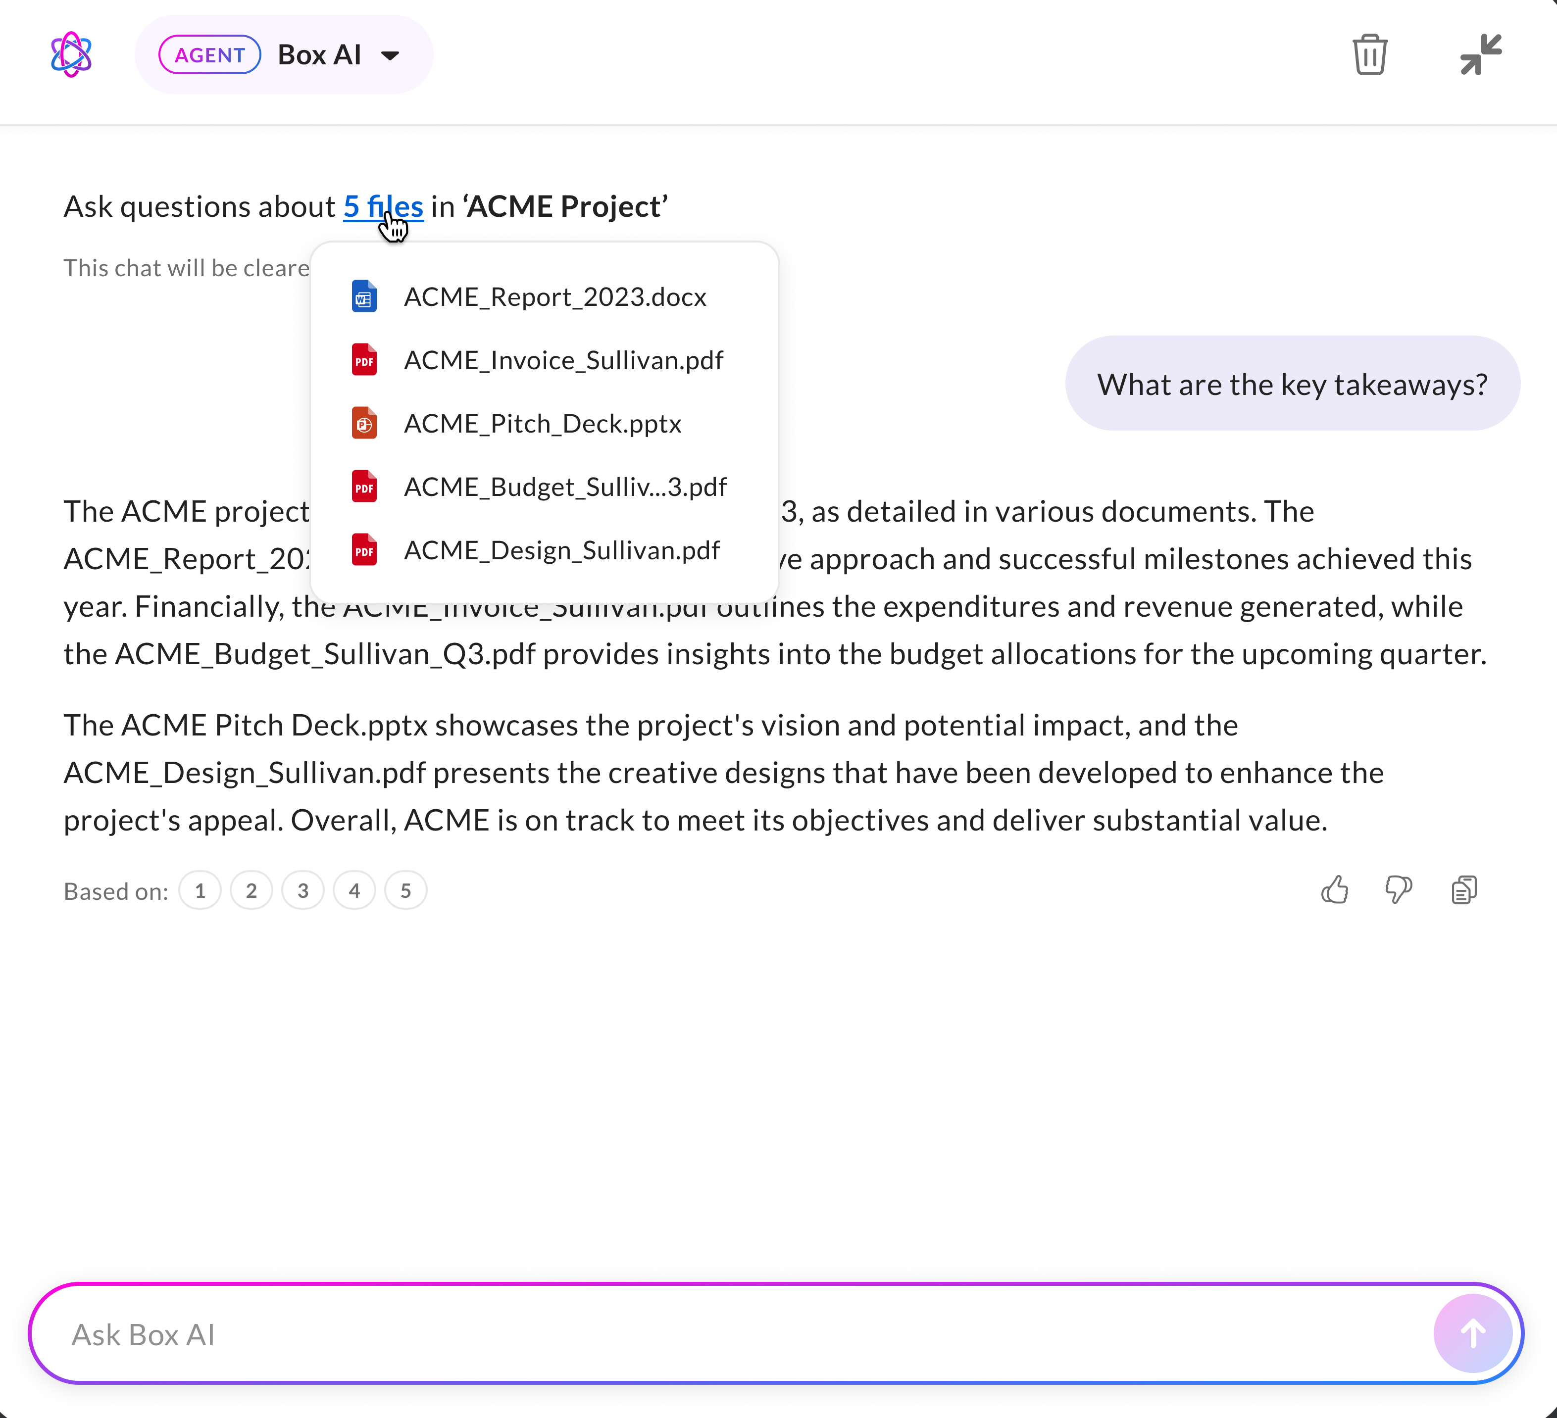The height and width of the screenshot is (1418, 1557).
Task: Collapse the Box AI panel
Action: click(1480, 55)
